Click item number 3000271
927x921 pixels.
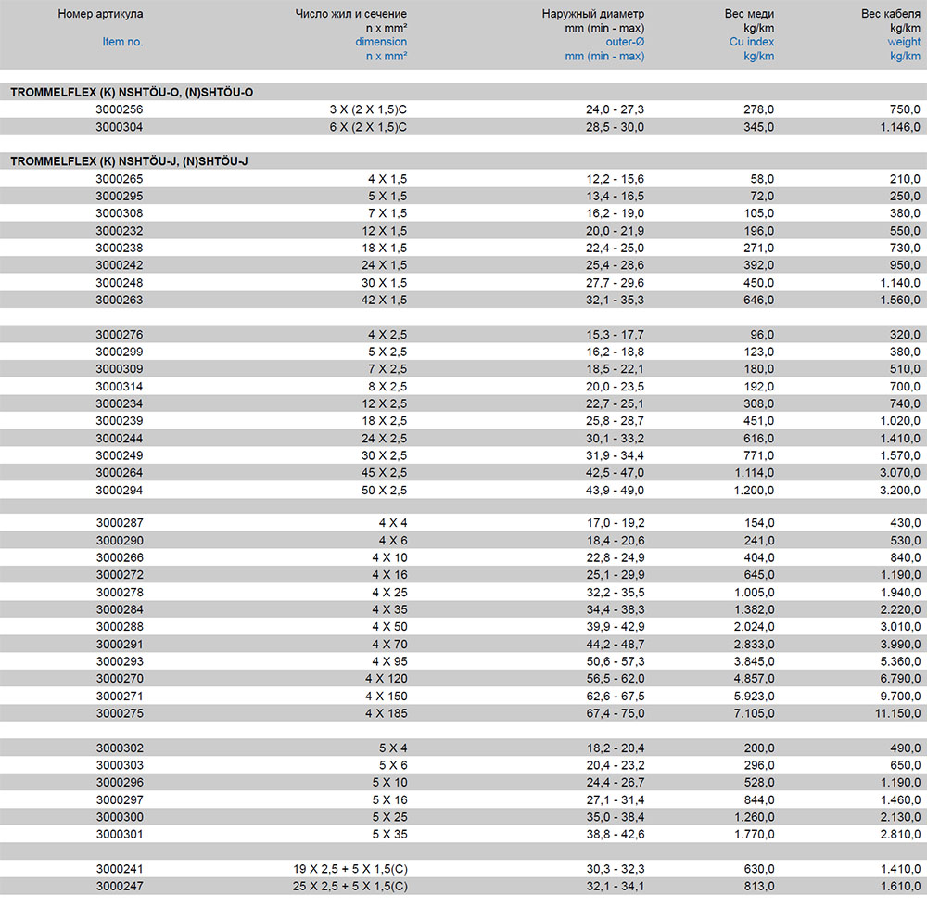[x=120, y=697]
